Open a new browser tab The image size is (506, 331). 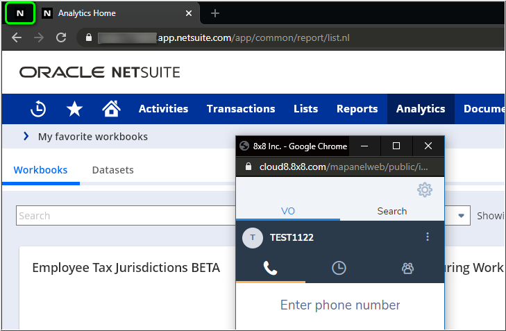click(x=215, y=13)
